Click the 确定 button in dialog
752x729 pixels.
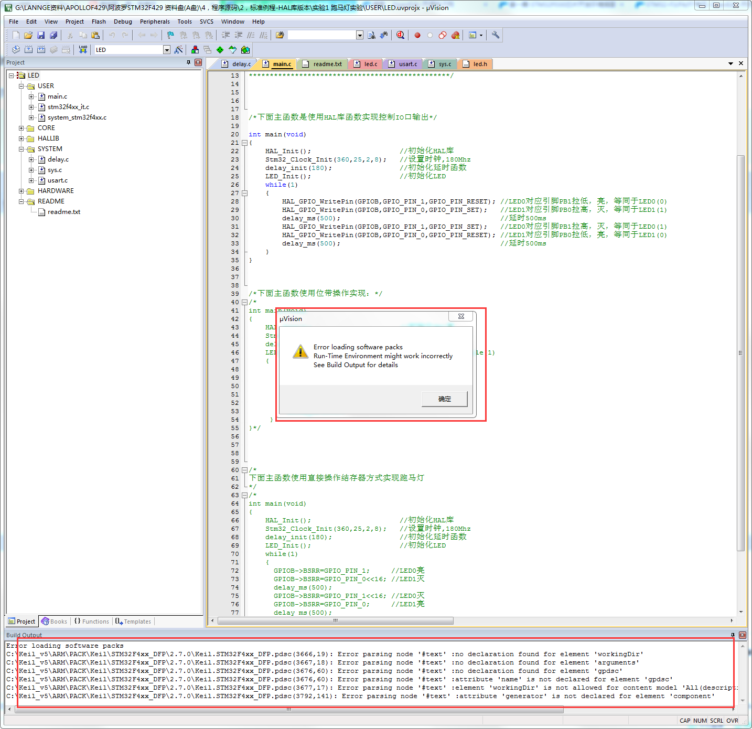click(445, 399)
